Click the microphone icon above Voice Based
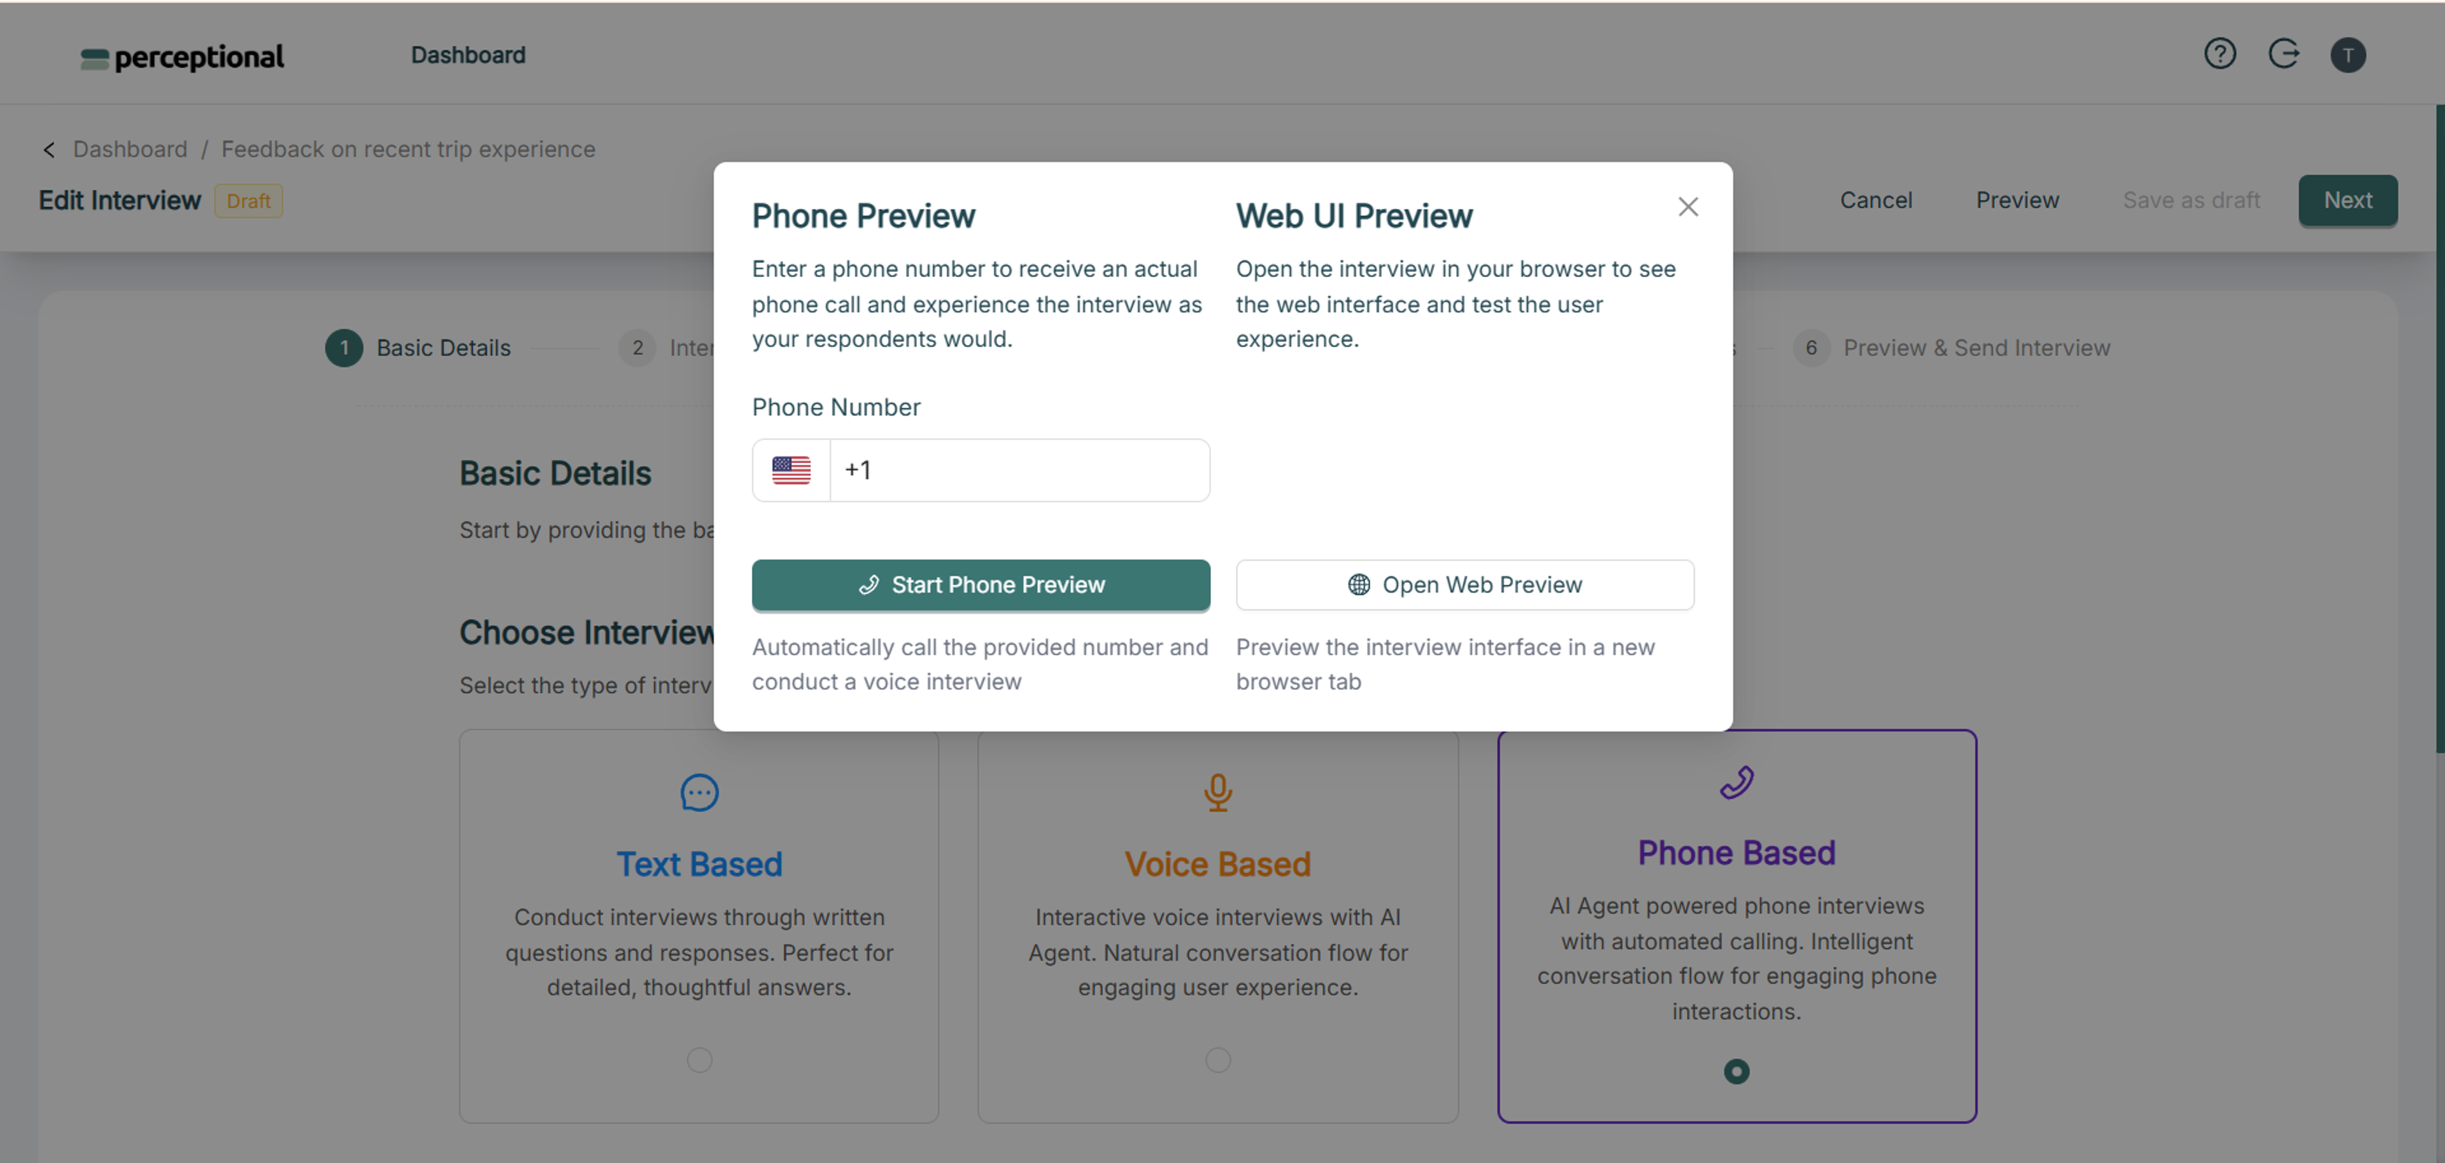Viewport: 2445px width, 1163px height. (x=1218, y=792)
